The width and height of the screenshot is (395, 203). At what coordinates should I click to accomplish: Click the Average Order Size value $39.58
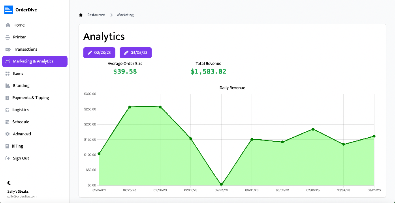pyautogui.click(x=125, y=72)
